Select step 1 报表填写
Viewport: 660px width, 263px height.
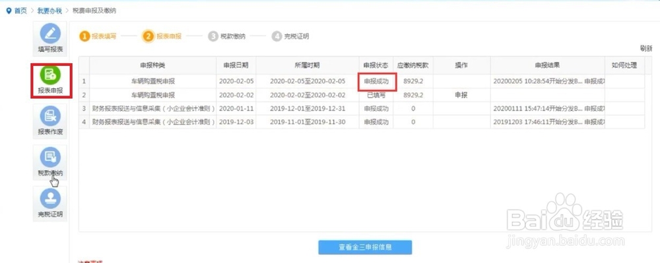coord(98,36)
